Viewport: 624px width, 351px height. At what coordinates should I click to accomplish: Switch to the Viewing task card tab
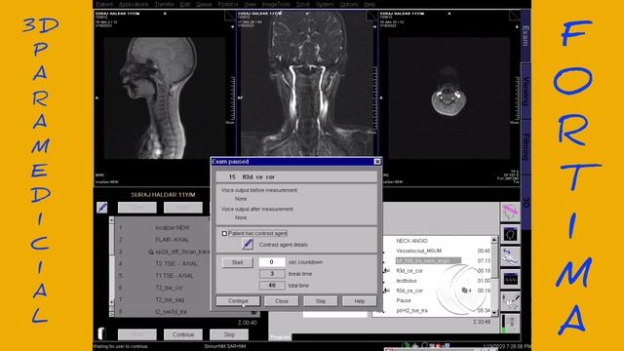point(526,91)
